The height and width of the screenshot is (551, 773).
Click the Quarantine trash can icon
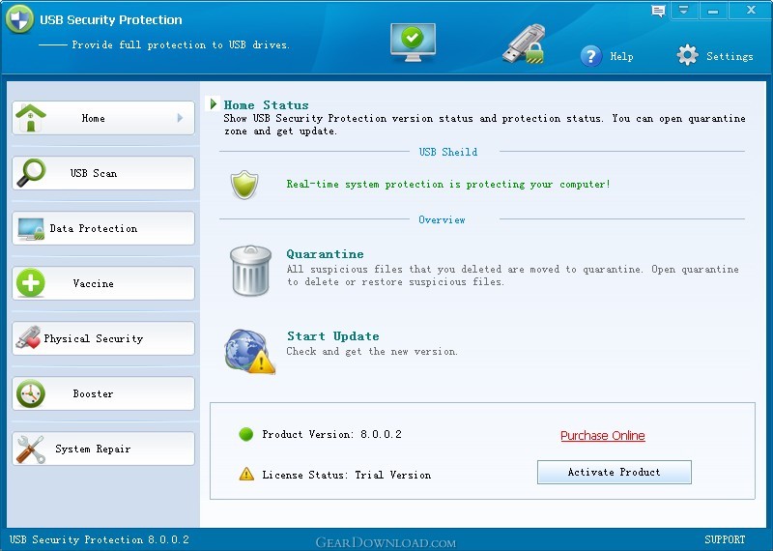pyautogui.click(x=250, y=271)
